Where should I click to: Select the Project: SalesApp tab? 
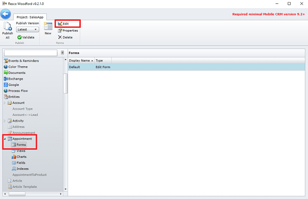coord(30,17)
